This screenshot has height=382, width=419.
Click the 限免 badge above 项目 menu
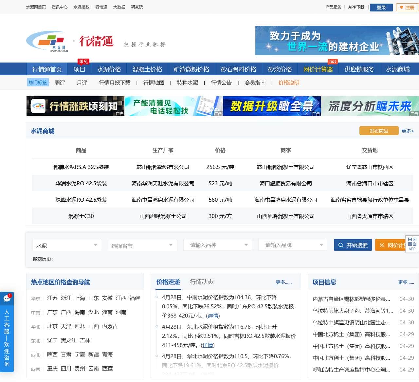tap(83, 61)
